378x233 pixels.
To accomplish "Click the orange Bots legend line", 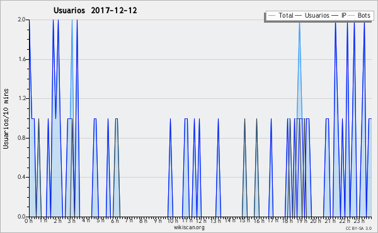I will [352, 16].
